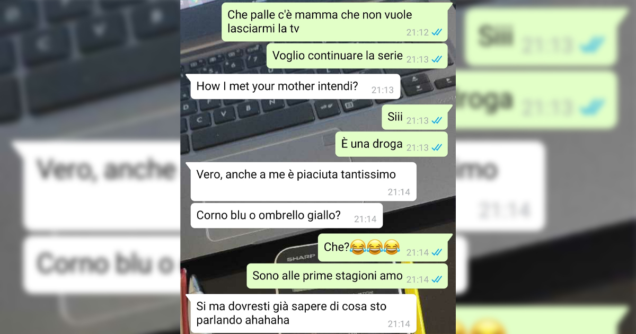Select the 'Voglio continuare la serie' message
This screenshot has width=636, height=334.
coord(357,56)
